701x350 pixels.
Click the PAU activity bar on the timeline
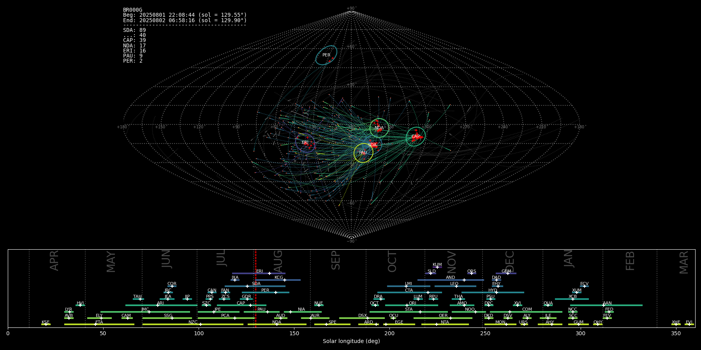(262, 311)
